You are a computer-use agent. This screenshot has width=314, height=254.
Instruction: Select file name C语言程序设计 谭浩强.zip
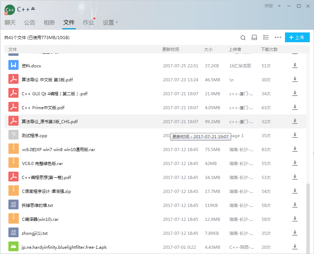47,192
